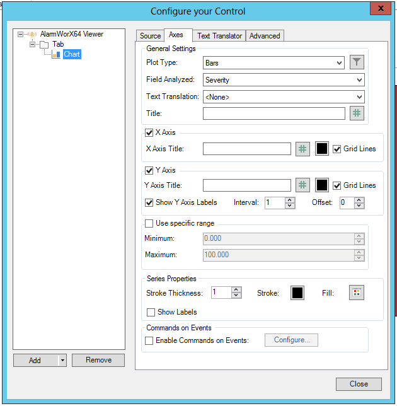Click the AlarmWorX64 Viewer bell icon
The image size is (397, 406).
[x=33, y=34]
